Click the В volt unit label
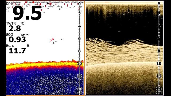 coord(28,46)
